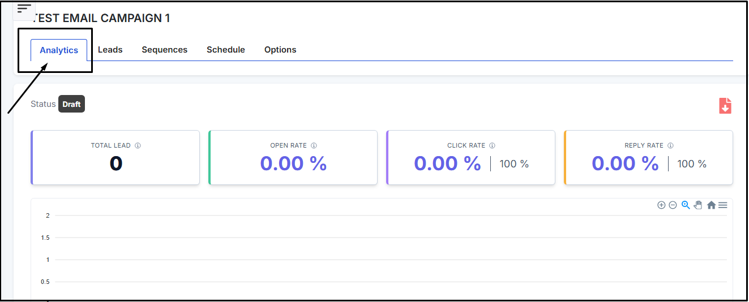Activate the chart panning hand tool

coord(697,205)
